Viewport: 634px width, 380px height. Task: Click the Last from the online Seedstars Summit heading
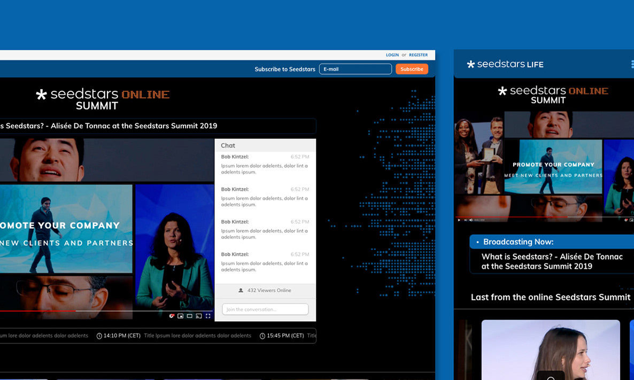coord(550,297)
